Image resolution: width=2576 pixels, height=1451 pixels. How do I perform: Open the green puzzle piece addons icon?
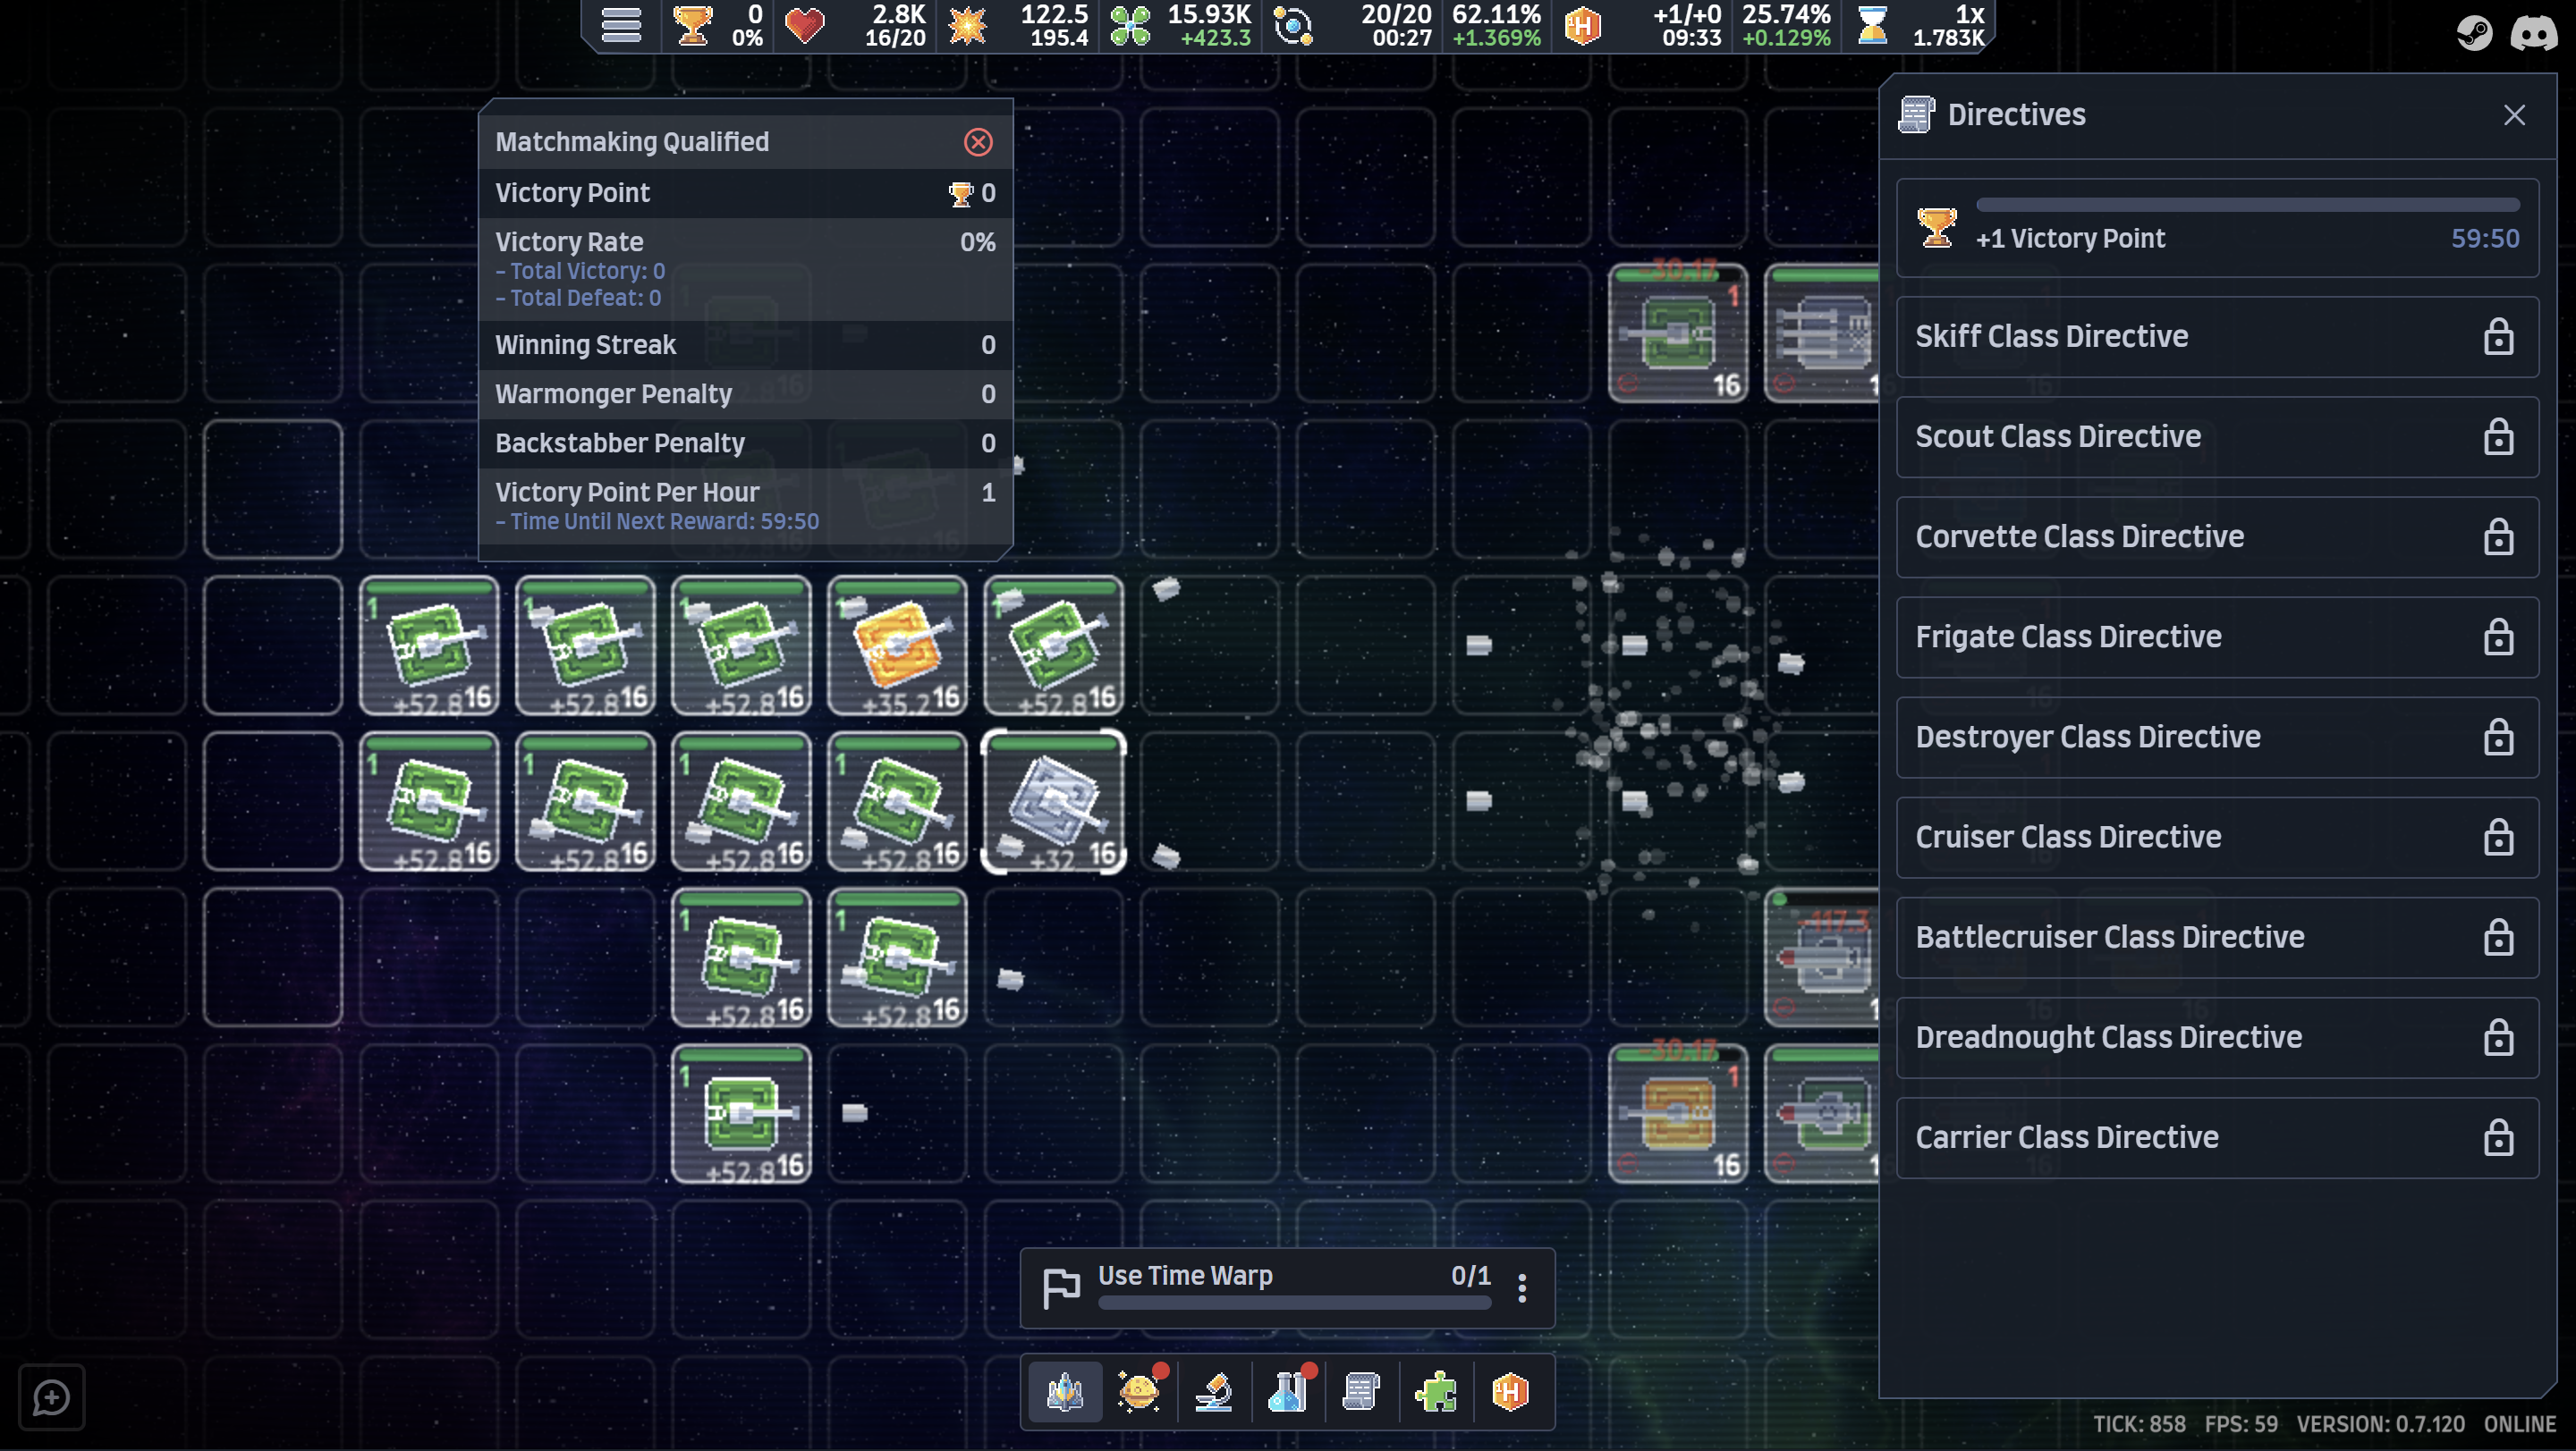click(1436, 1391)
